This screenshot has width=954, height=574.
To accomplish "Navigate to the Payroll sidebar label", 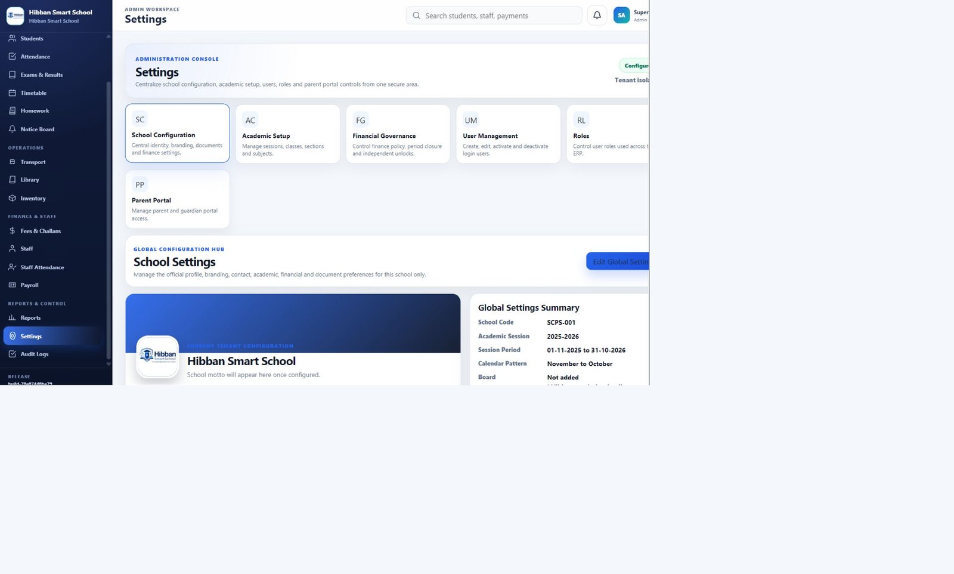I will click(29, 285).
